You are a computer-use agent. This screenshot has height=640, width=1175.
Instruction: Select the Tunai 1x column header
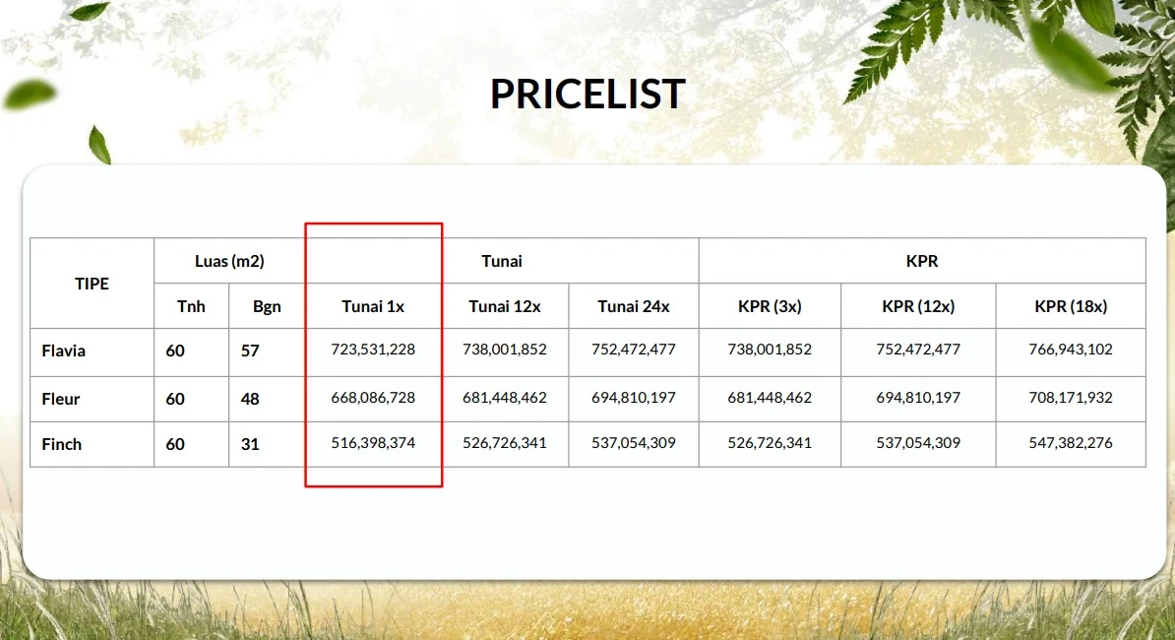coord(373,306)
